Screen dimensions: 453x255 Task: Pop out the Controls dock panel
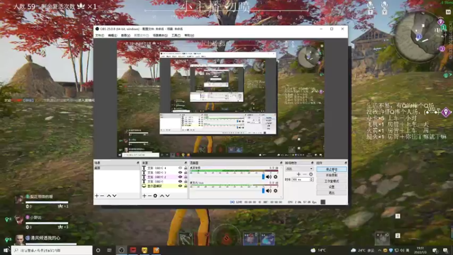[345, 163]
